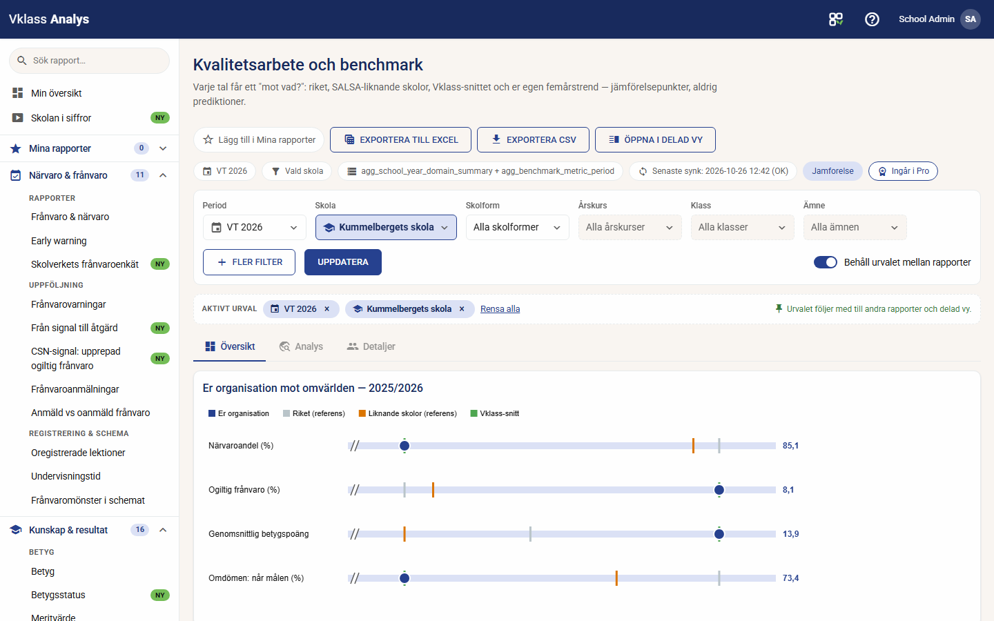Viewport: 994px width, 621px height.
Task: Click the Uppdatera button
Action: point(343,262)
